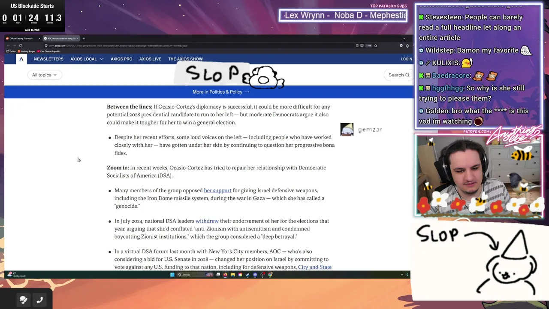
Task: Go back in the browser
Action: [8, 45]
